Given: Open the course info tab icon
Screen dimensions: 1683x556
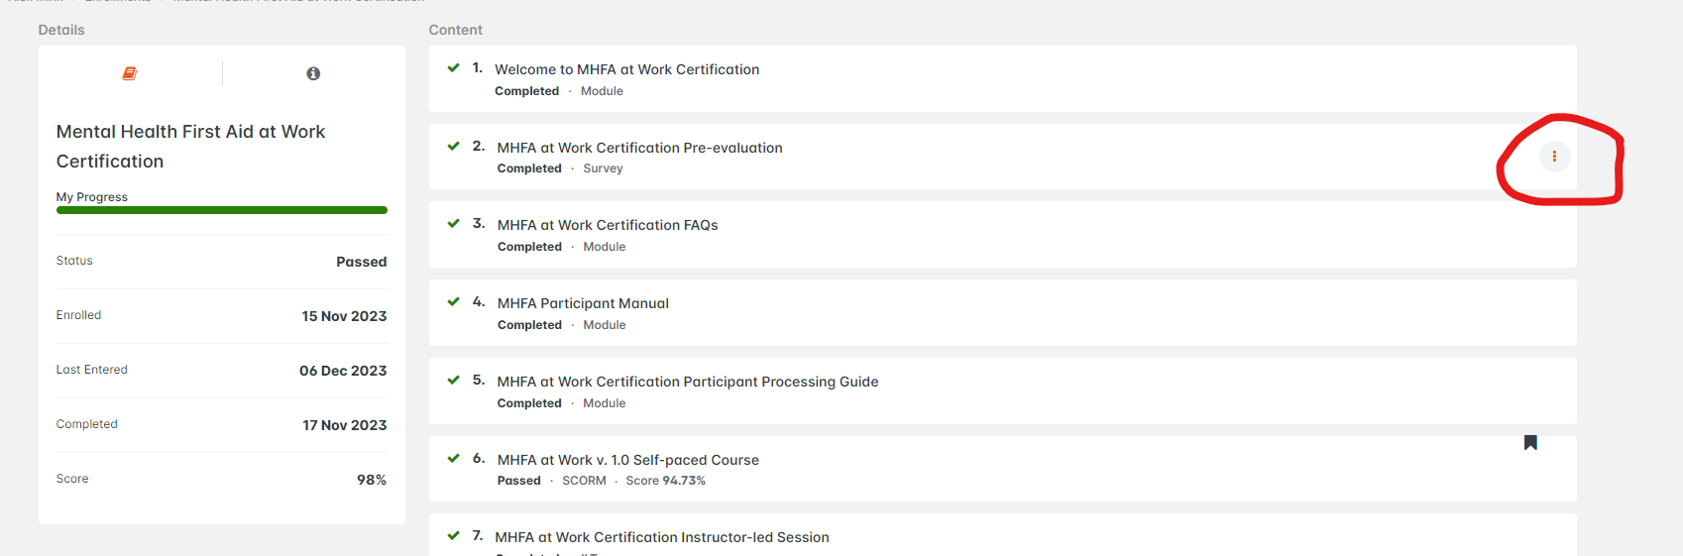Looking at the screenshot, I should coord(313,73).
